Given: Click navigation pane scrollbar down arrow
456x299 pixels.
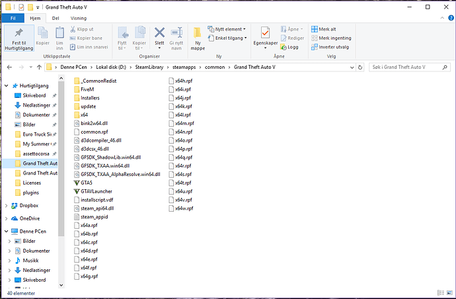Looking at the screenshot, I should [61, 285].
